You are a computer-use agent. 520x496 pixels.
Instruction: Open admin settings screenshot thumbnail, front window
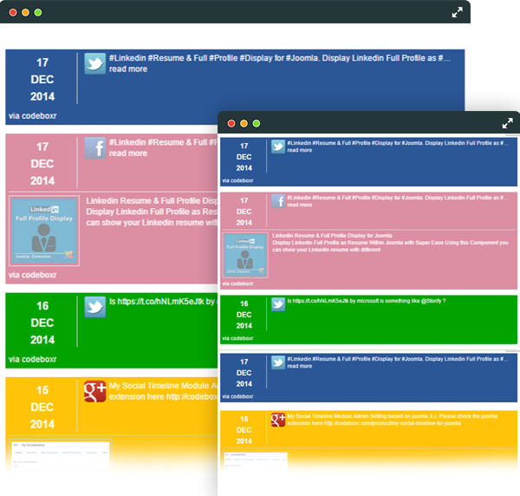point(256,460)
